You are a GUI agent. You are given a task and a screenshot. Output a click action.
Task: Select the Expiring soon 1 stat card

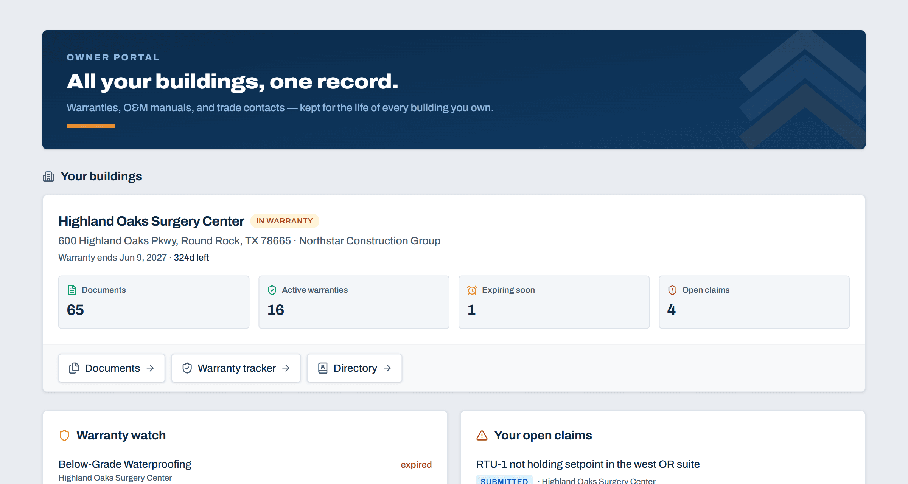click(x=554, y=302)
